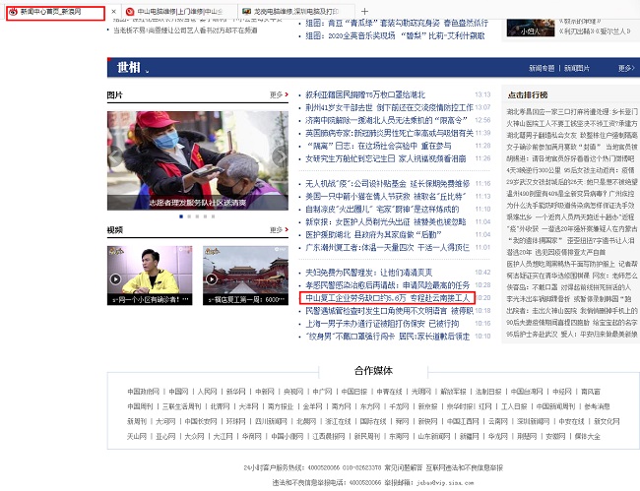
Task: Select the third slideshow indicator dot
Action: pos(197,216)
